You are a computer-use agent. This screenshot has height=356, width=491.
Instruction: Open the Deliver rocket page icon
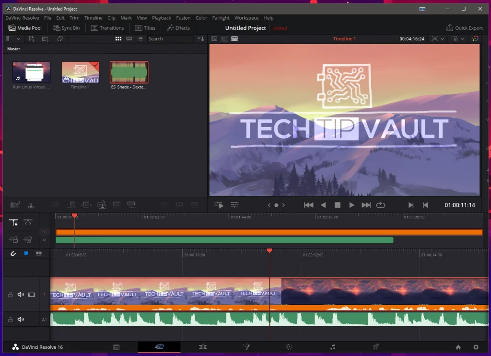(x=376, y=347)
